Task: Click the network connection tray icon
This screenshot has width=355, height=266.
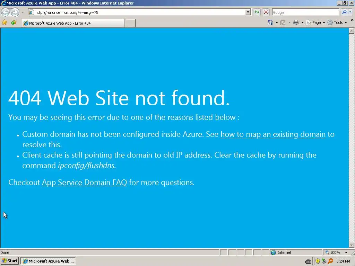Action: [x=324, y=261]
